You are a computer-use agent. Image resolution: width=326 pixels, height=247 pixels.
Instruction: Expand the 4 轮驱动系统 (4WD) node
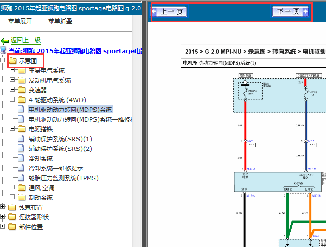coord(12,99)
